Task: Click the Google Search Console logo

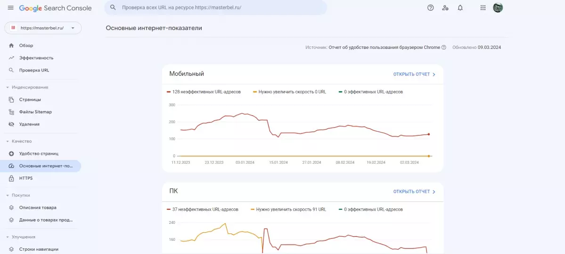Action: tap(56, 8)
